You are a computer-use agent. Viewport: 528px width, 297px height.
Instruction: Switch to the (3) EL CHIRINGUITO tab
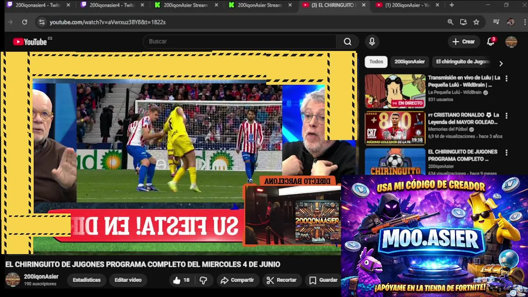tap(333, 5)
